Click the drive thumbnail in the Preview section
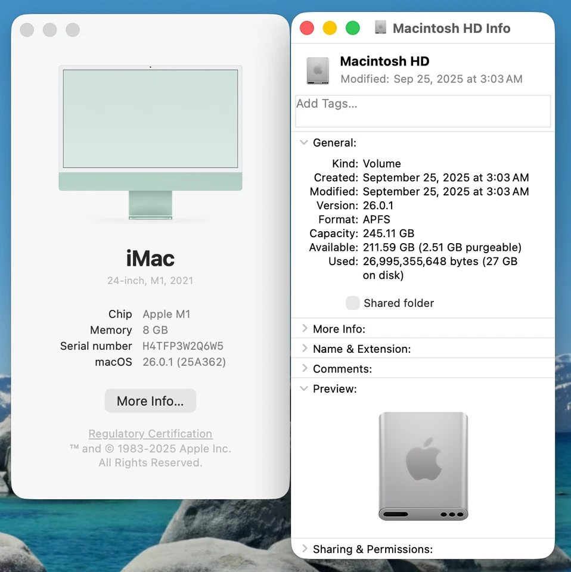571x572 pixels. pos(423,466)
